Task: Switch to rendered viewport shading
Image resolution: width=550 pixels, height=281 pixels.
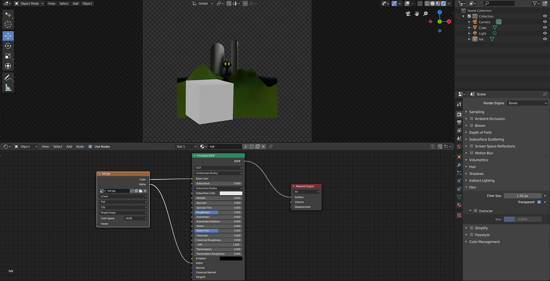Action: pyautogui.click(x=443, y=4)
